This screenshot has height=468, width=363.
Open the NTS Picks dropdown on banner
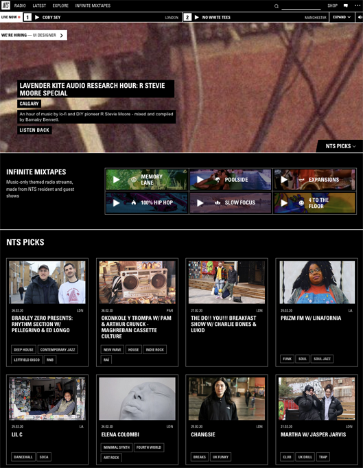[340, 146]
